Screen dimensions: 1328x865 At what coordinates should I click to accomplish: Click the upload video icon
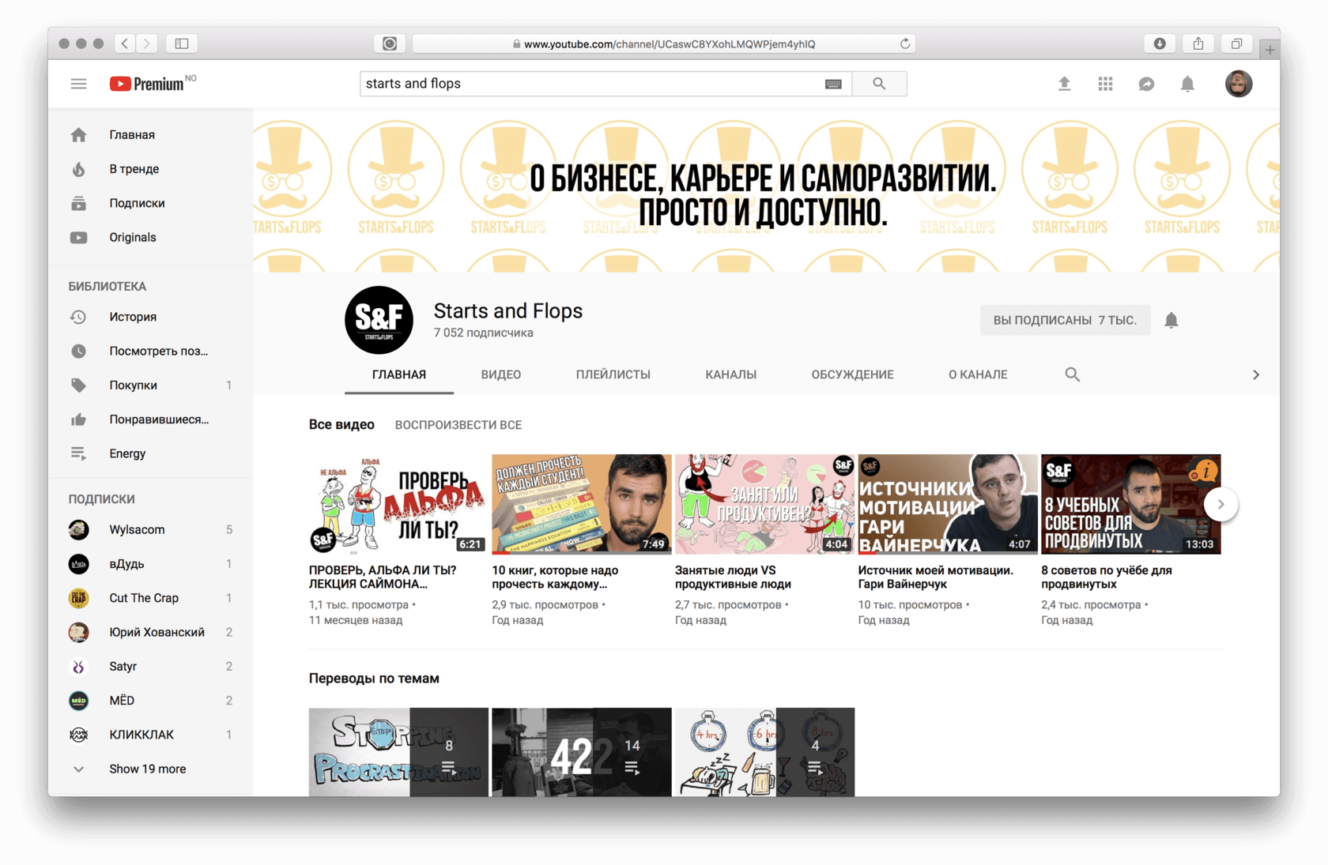tap(1064, 84)
